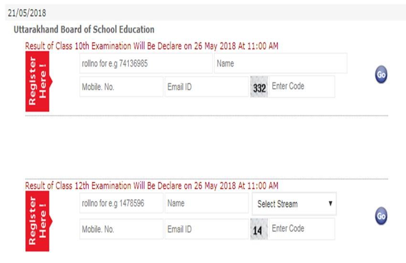The width and height of the screenshot is (406, 263).
Task: Click the Class 12th Go button
Action: [381, 216]
